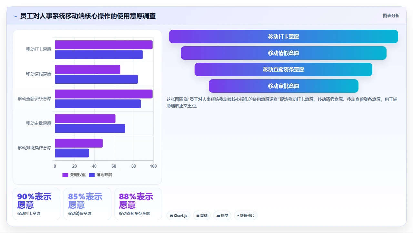Select the 移动查薪资条意愿 funnel bar
413x233 pixels.
(x=283, y=69)
